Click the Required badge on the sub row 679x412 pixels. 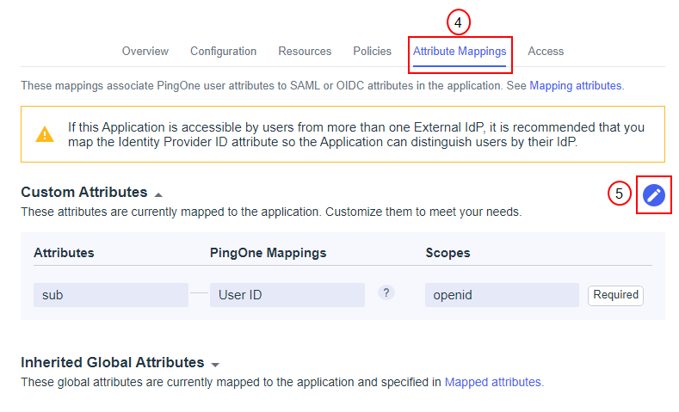[615, 295]
